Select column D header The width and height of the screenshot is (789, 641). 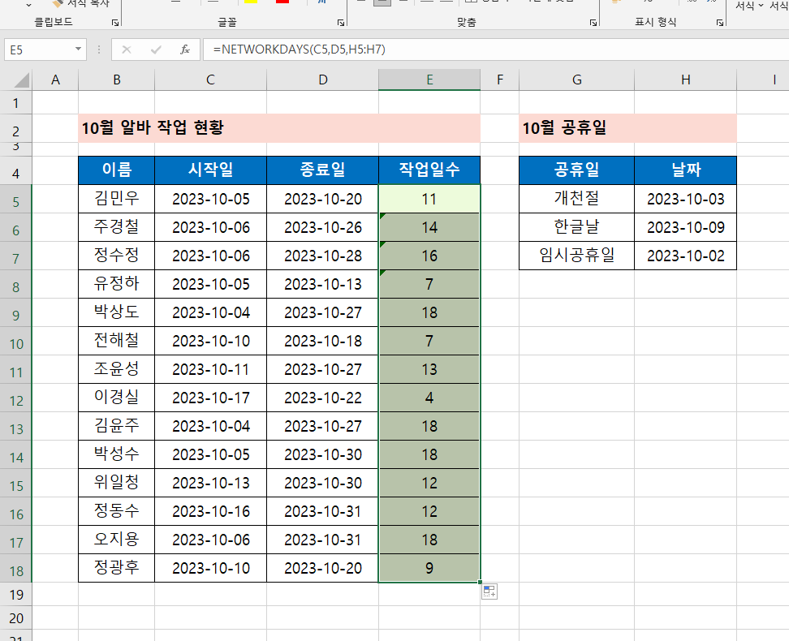[322, 80]
